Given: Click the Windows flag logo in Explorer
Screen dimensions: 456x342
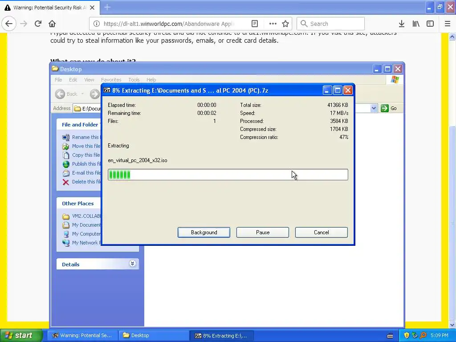Looking at the screenshot, I should point(395,79).
